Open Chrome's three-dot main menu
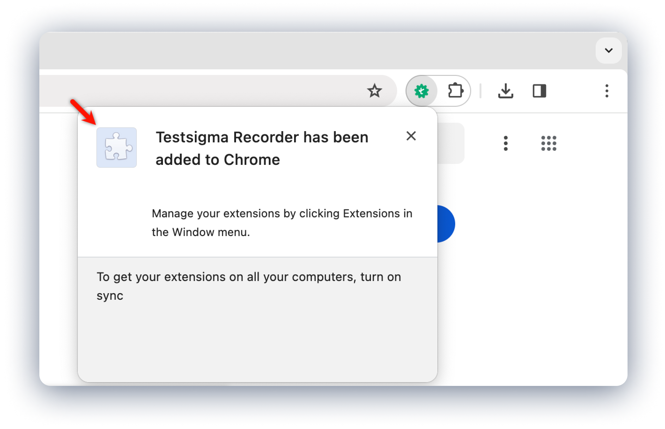The width and height of the screenshot is (665, 429). click(x=607, y=91)
